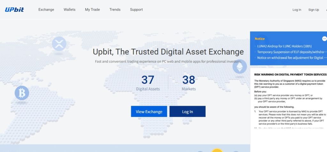Image resolution: width=327 pixels, height=152 pixels.
Task: Go to Wallets in the navigation bar
Action: (x=70, y=10)
